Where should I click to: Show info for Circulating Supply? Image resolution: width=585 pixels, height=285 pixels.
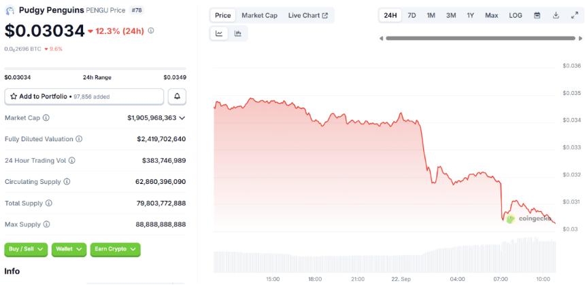(x=67, y=182)
